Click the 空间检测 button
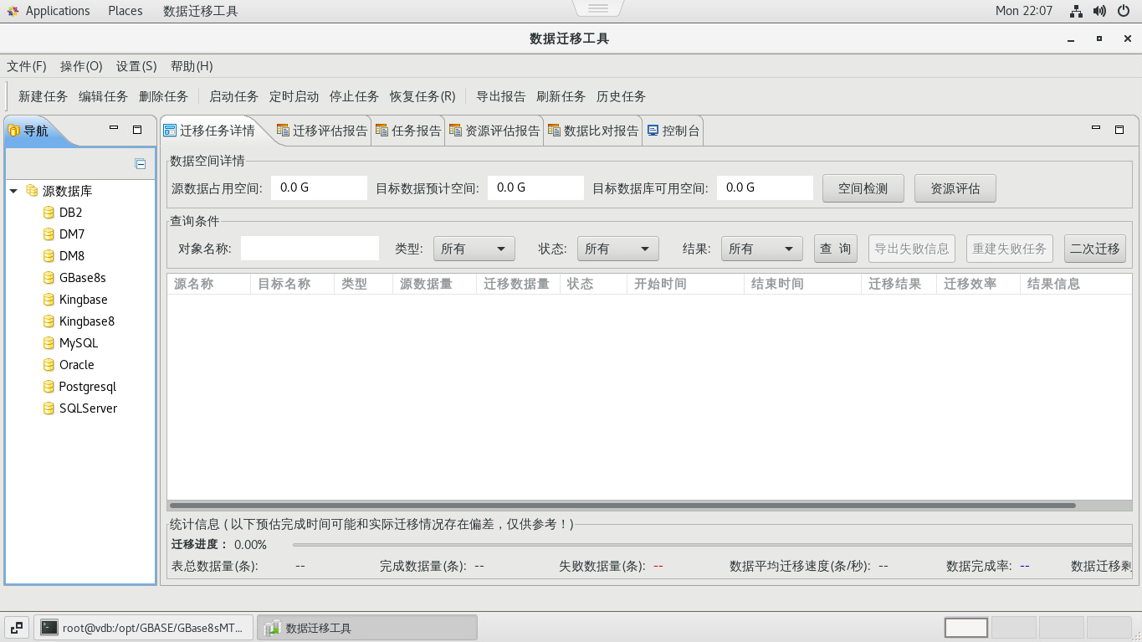The image size is (1142, 642). pos(863,188)
